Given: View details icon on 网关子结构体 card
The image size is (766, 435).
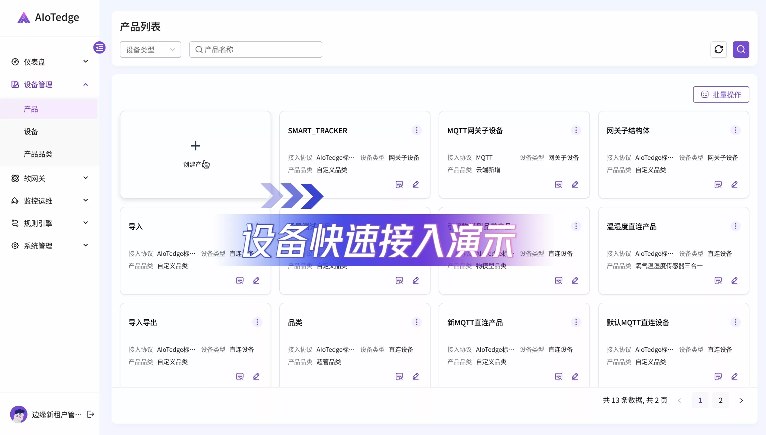Looking at the screenshot, I should [x=718, y=184].
